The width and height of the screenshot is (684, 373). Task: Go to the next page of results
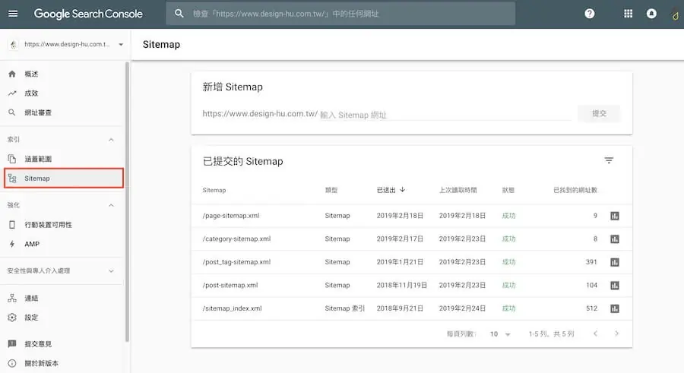[616, 333]
